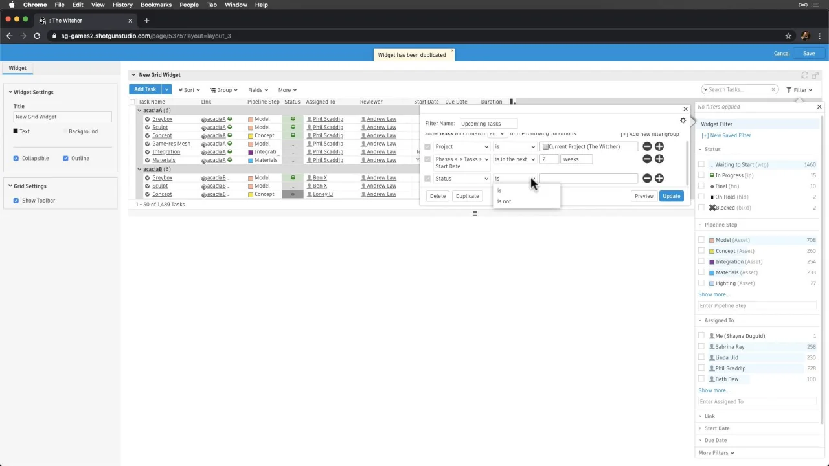Click the task icon beside acaciaA Greybox
Image resolution: width=829 pixels, height=466 pixels.
pos(148,119)
